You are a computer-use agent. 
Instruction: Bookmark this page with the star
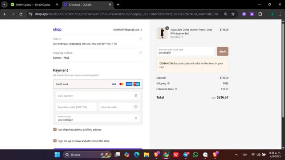[233, 14]
